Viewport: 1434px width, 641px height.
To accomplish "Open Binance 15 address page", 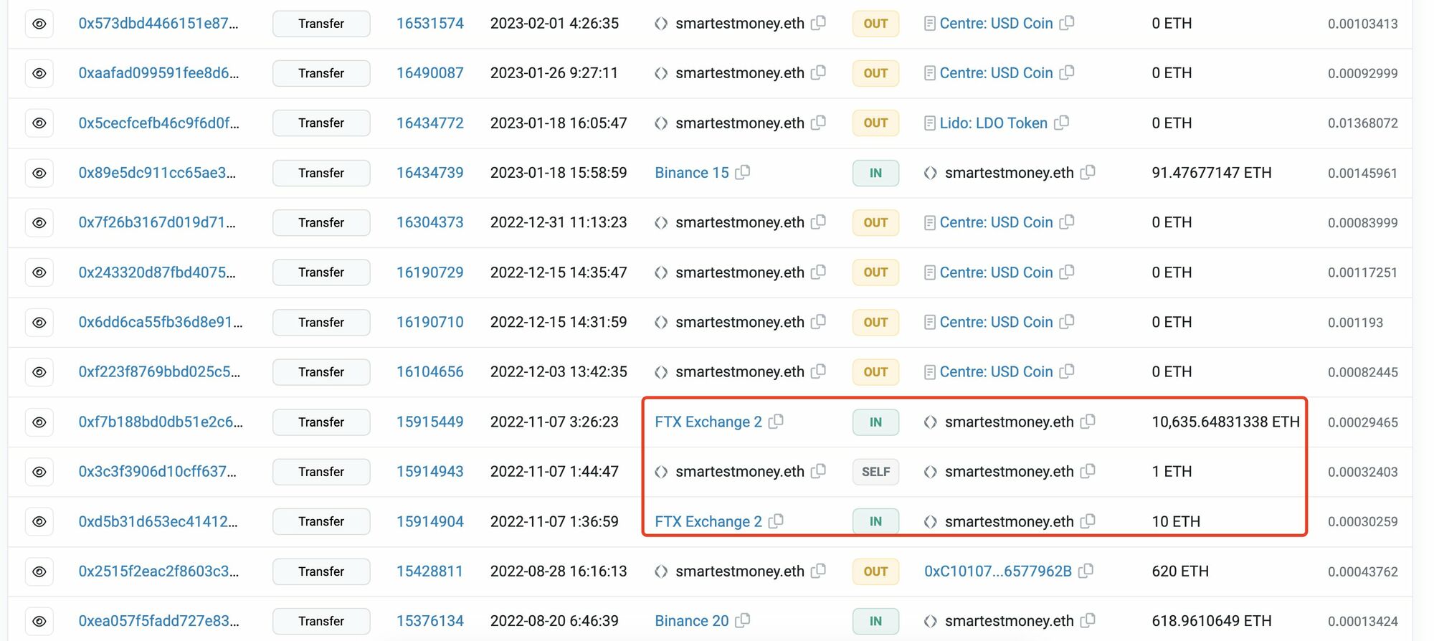I will [x=692, y=173].
